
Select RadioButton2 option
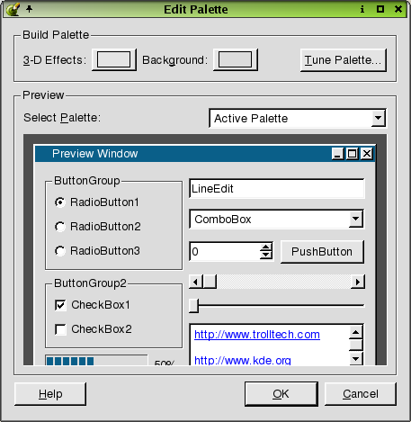click(98, 227)
